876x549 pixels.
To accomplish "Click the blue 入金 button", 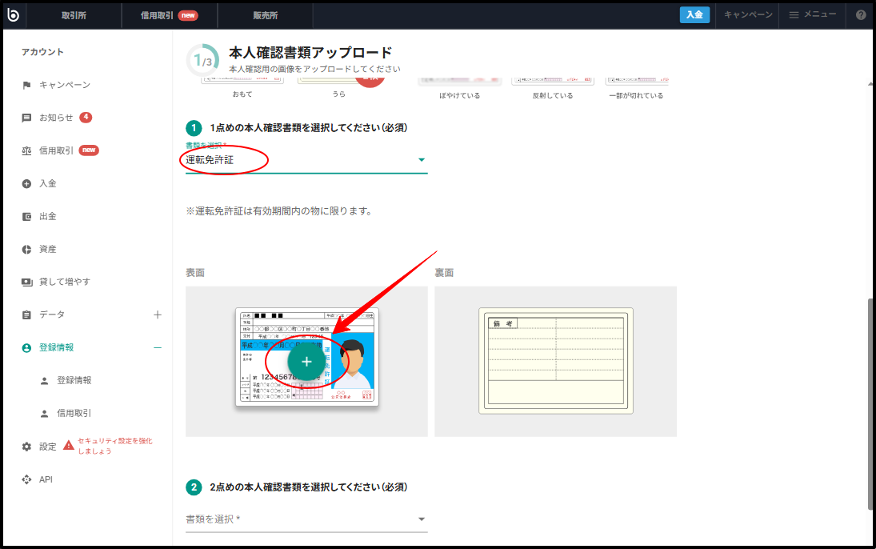I will pos(694,15).
